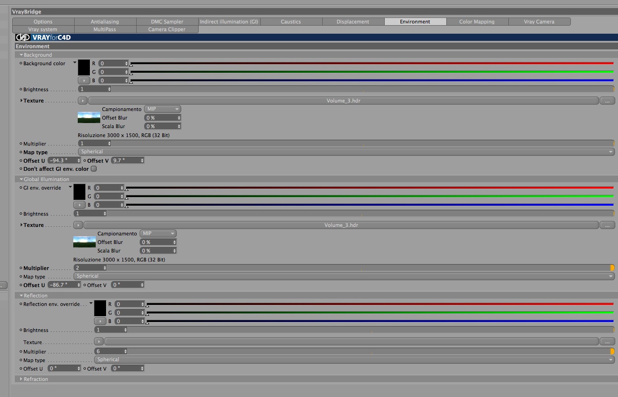Select the Color Mapping tab
The image size is (618, 397).
click(477, 22)
